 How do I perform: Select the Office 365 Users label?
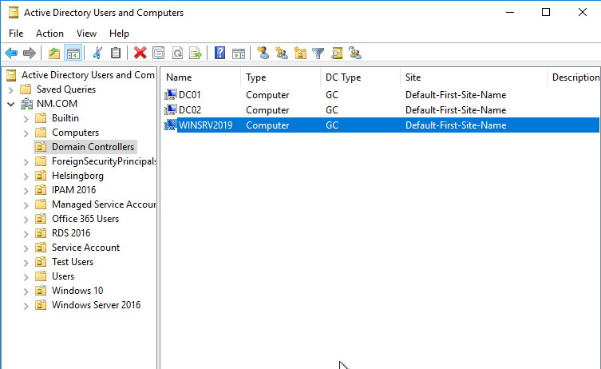(85, 219)
